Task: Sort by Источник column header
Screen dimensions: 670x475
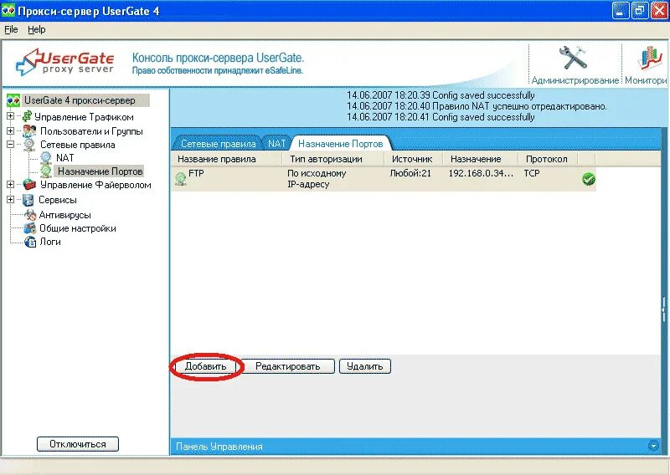Action: pos(413,159)
